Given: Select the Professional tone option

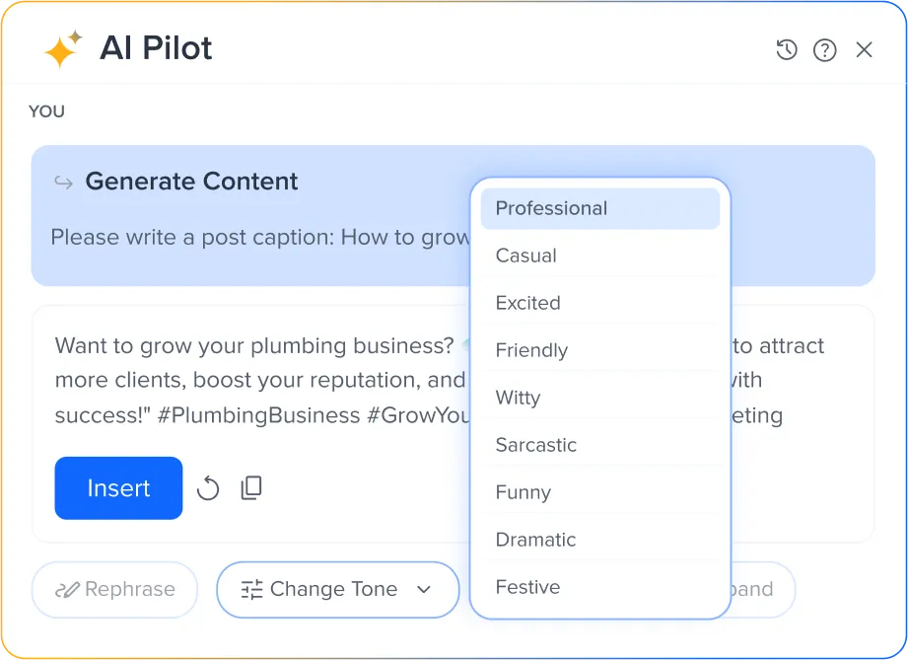Looking at the screenshot, I should [551, 208].
